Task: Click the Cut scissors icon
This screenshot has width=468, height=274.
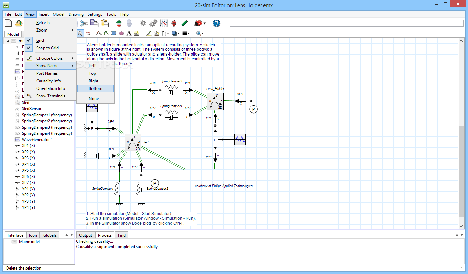Action: tap(84, 23)
